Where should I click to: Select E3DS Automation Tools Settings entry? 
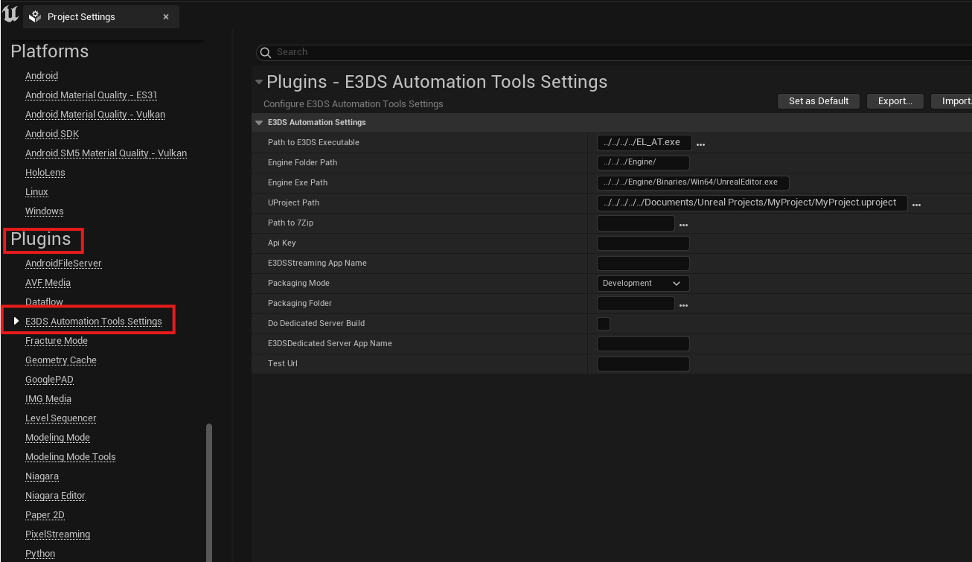(94, 322)
